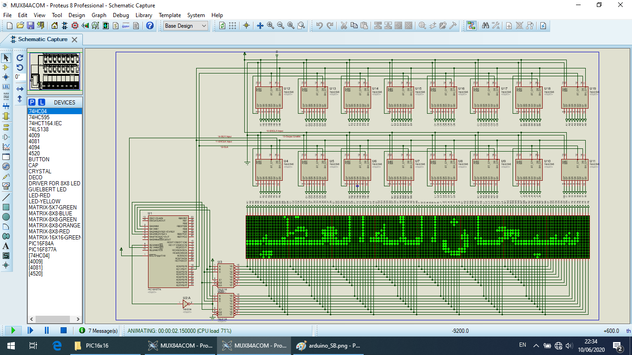The width and height of the screenshot is (632, 355).
Task: Open the Template menu
Action: tap(170, 15)
